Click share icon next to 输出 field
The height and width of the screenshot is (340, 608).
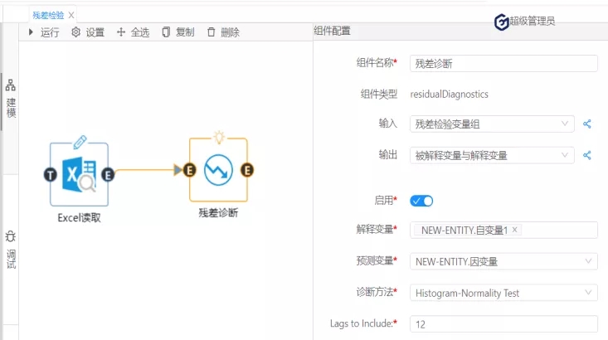587,155
